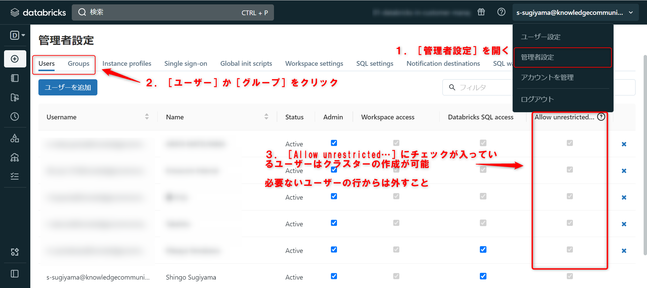
Task: Open the Workspace settings tab
Action: point(314,63)
